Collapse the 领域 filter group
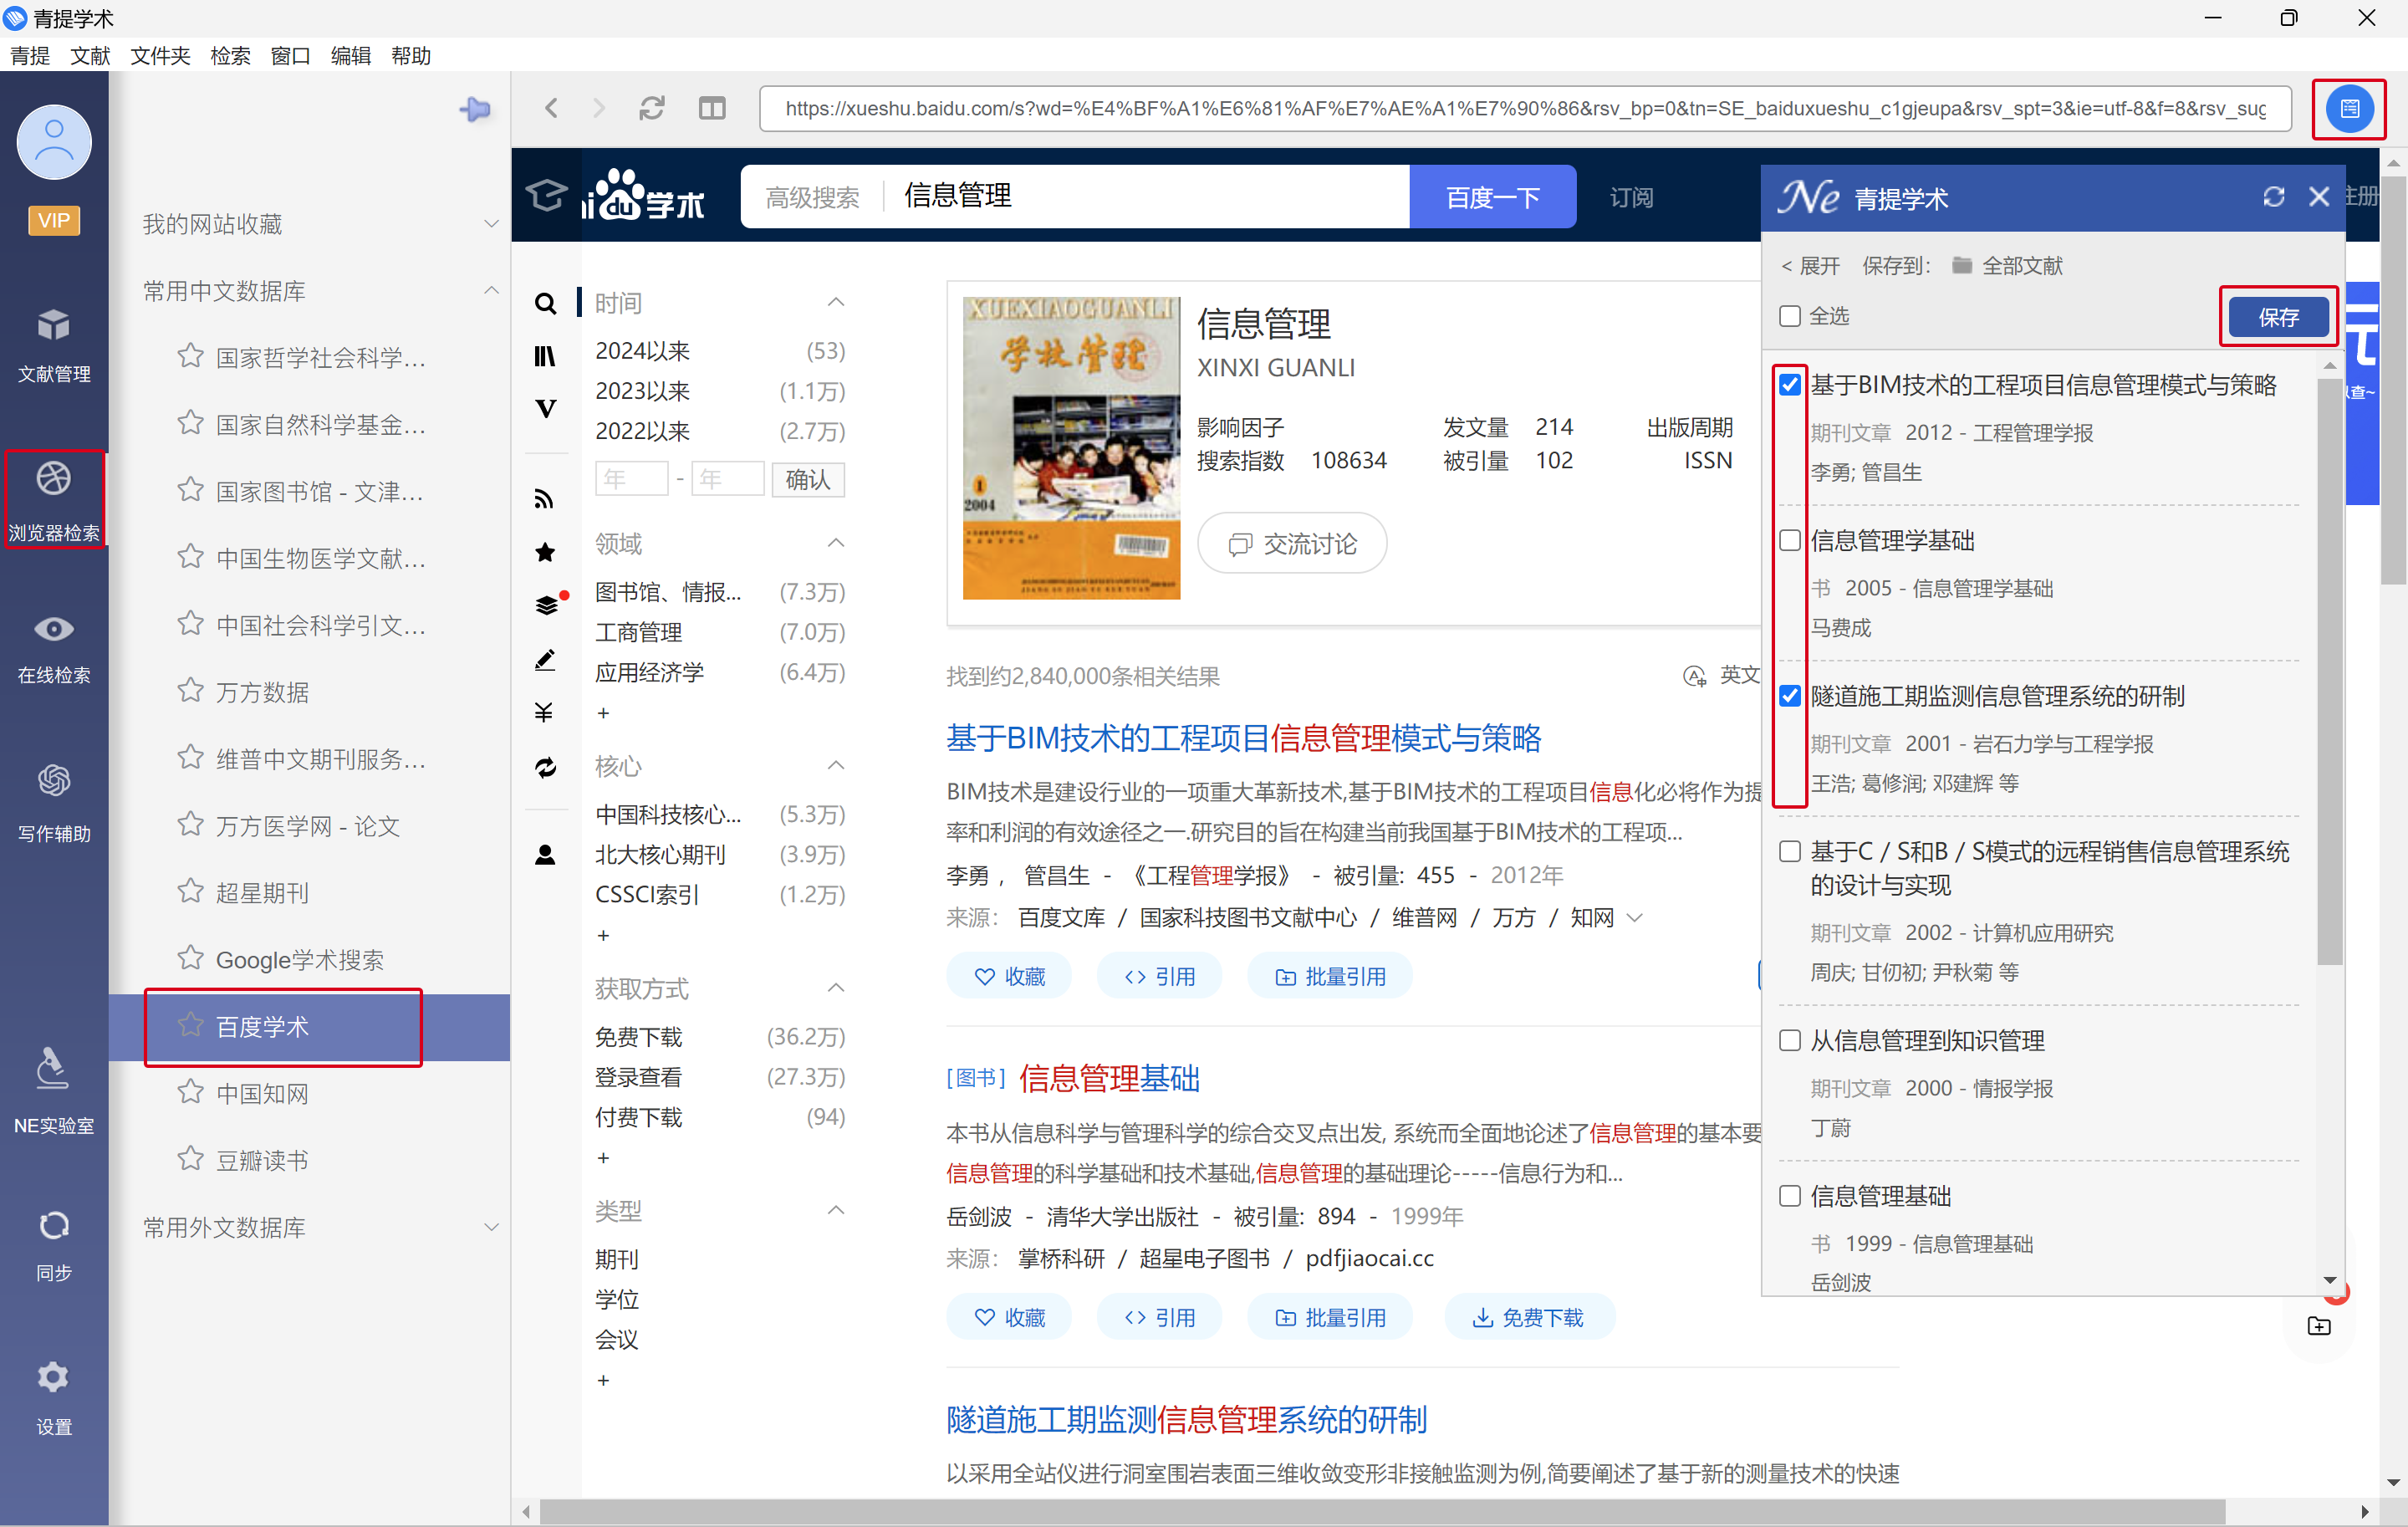Image resolution: width=2408 pixels, height=1527 pixels. (x=836, y=544)
